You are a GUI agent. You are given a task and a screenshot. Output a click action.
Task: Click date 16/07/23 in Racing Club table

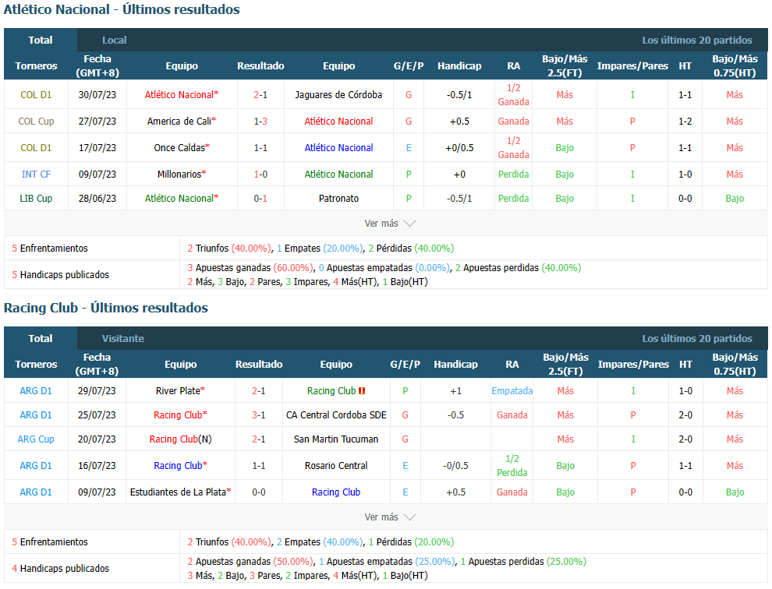point(97,466)
